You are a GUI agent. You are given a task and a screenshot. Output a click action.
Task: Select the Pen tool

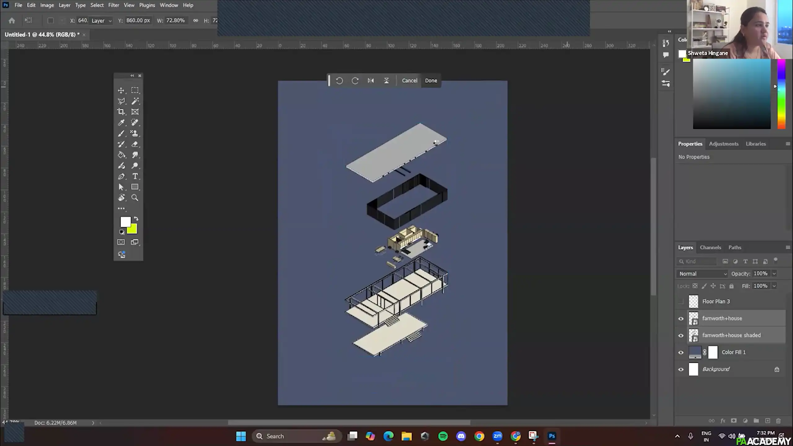[121, 177]
